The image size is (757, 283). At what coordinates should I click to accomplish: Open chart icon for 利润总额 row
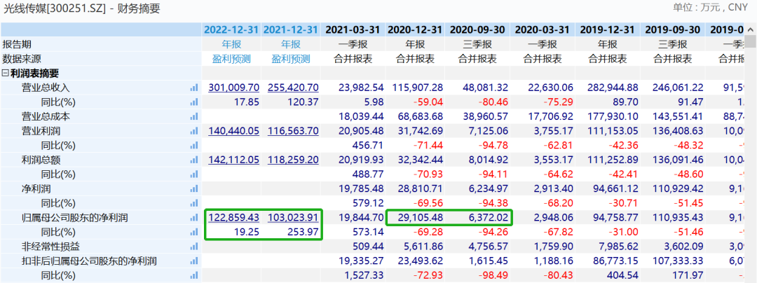click(x=194, y=160)
